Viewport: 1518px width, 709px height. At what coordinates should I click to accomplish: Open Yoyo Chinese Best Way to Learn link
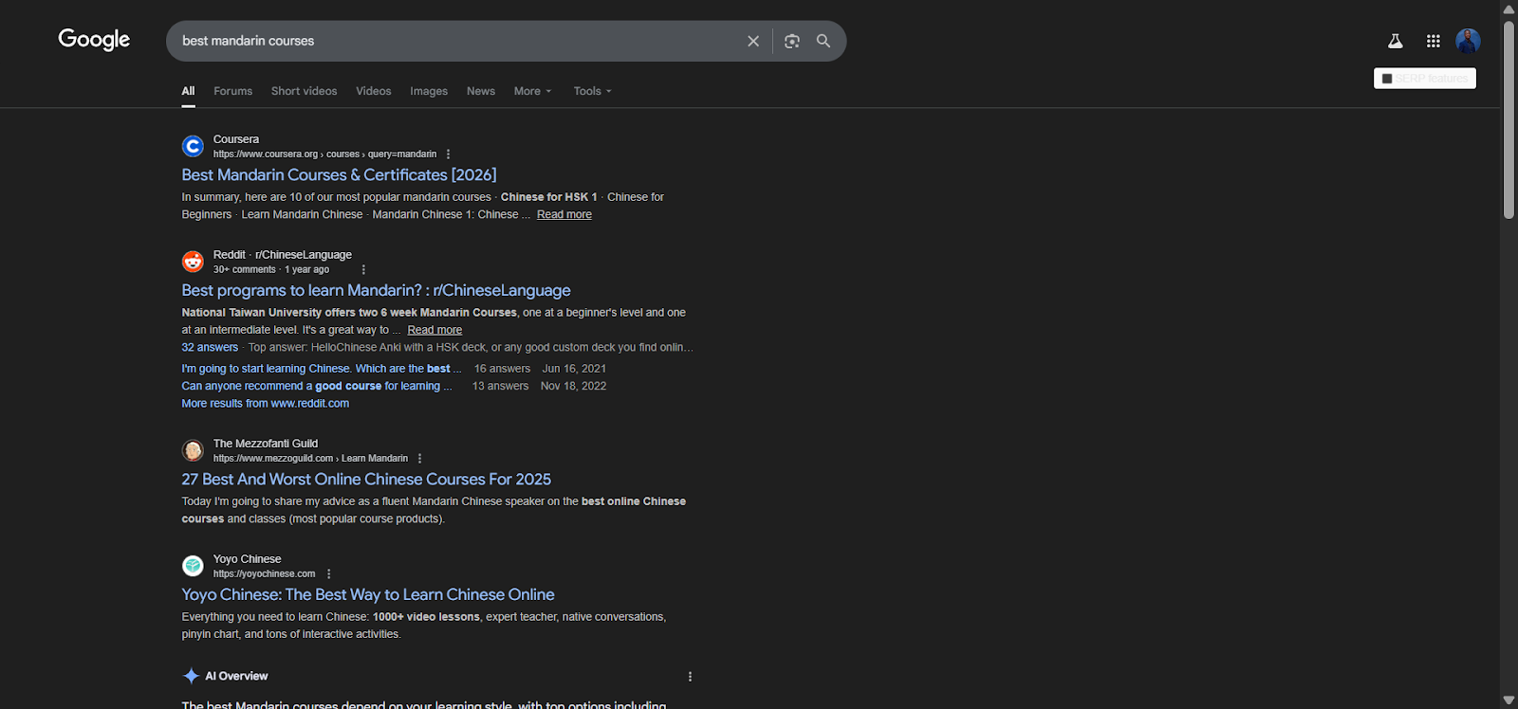tap(368, 595)
